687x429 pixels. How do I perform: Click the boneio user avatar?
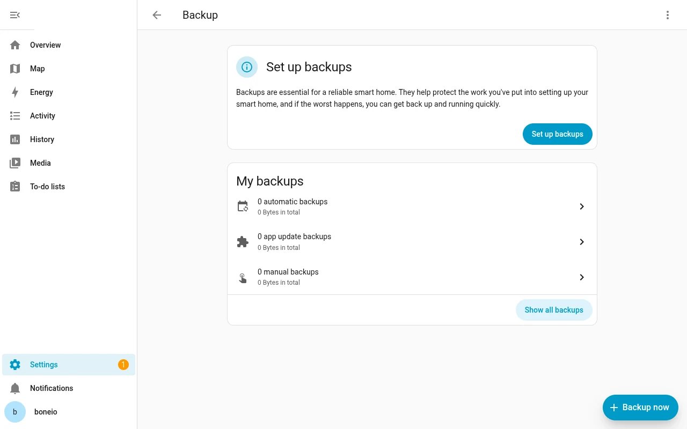15,412
